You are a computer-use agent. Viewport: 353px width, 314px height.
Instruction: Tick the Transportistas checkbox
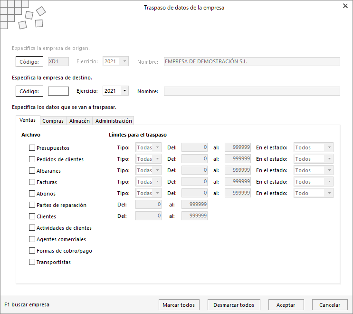[32, 262]
